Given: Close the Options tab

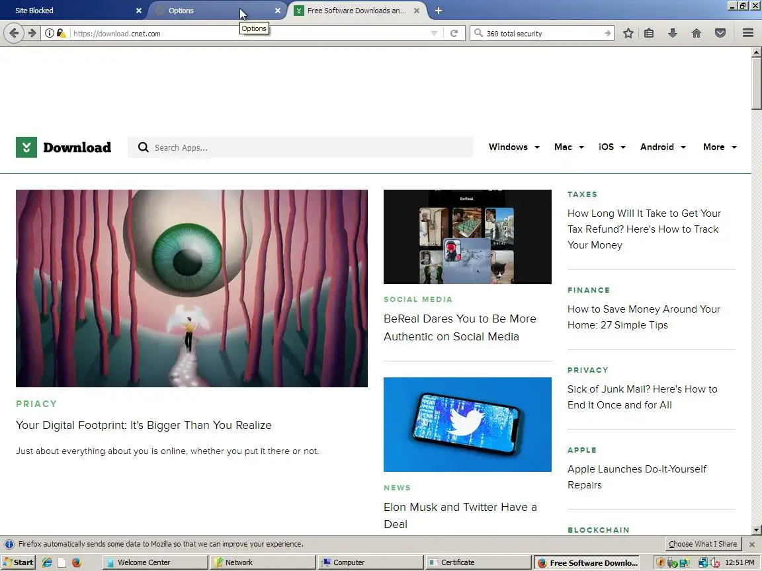Looking at the screenshot, I should tap(278, 10).
